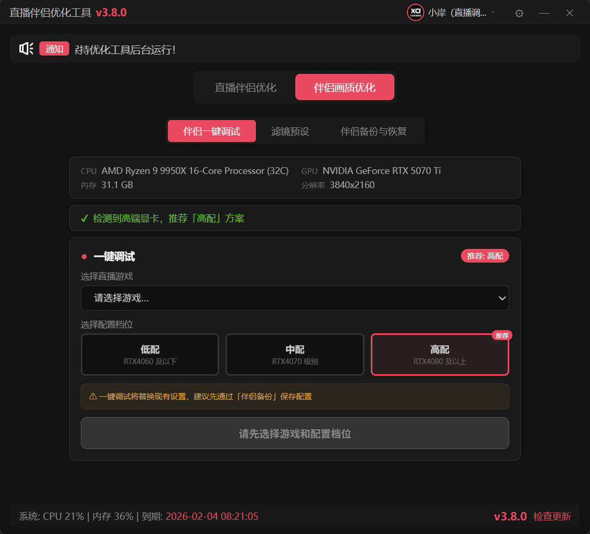Screen dimensions: 590x534
Task: Open the settings gear icon
Action: point(519,13)
